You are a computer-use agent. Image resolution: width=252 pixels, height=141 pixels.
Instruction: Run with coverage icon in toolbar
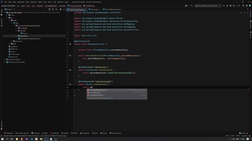pyautogui.click(x=231, y=5)
